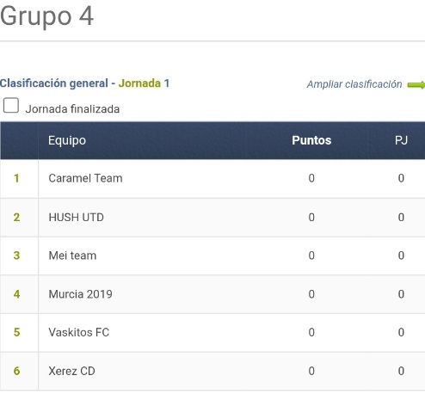Select the Jornada 1 heading link
The height and width of the screenshot is (394, 425).
coord(144,83)
